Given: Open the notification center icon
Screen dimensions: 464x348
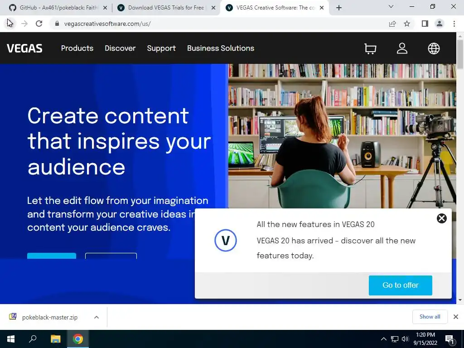Looking at the screenshot, I should pyautogui.click(x=450, y=339).
